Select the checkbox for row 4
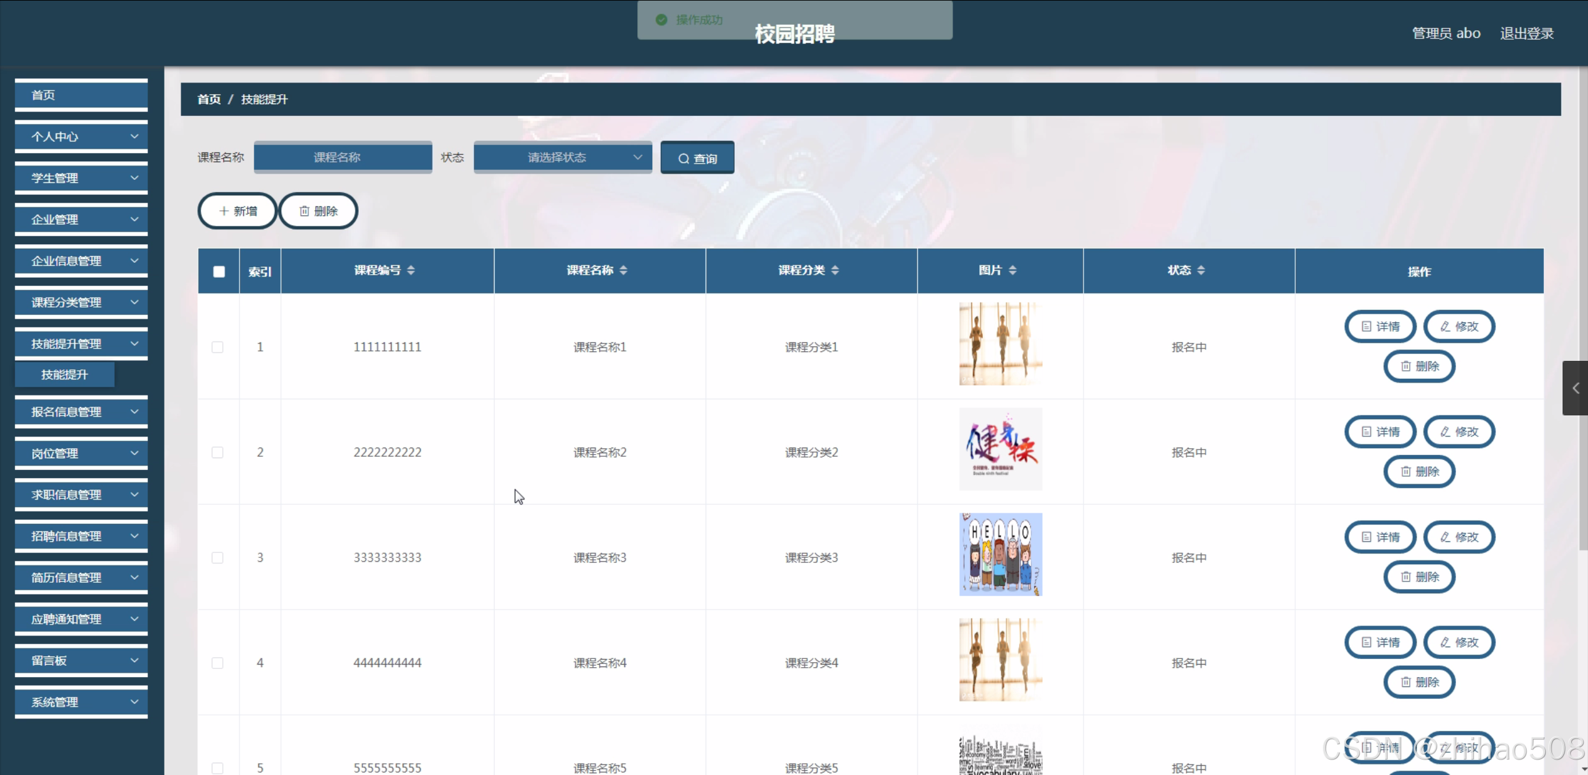This screenshot has height=775, width=1588. [217, 663]
